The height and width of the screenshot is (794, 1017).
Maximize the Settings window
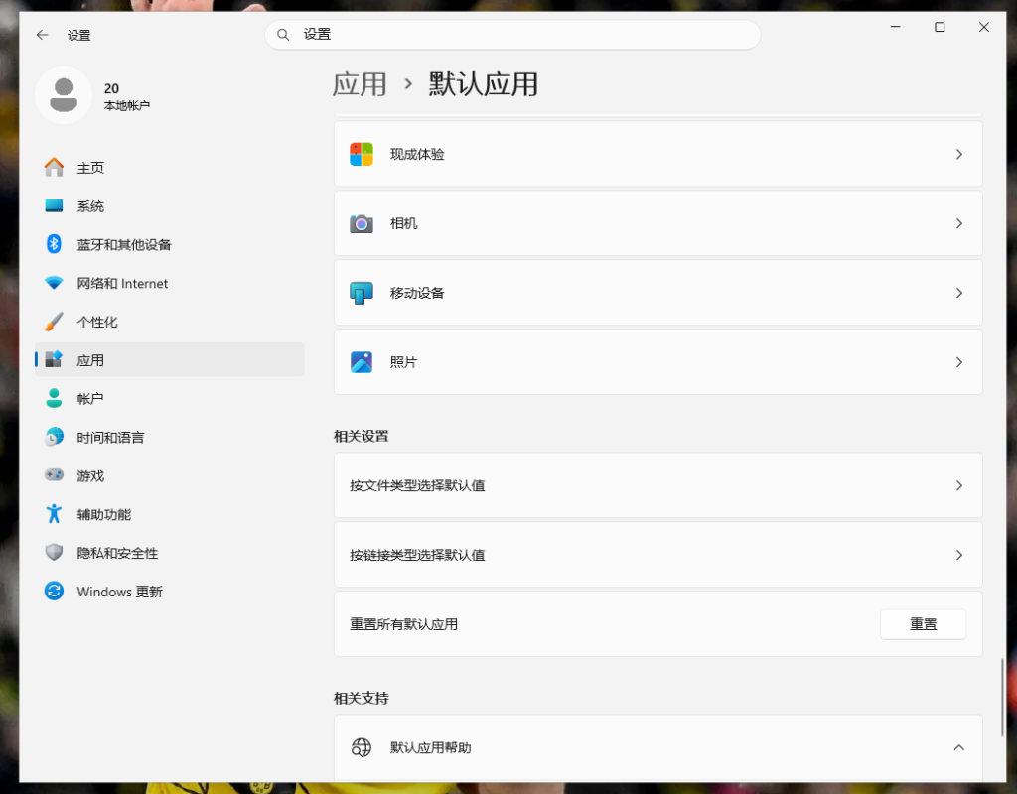coord(940,27)
